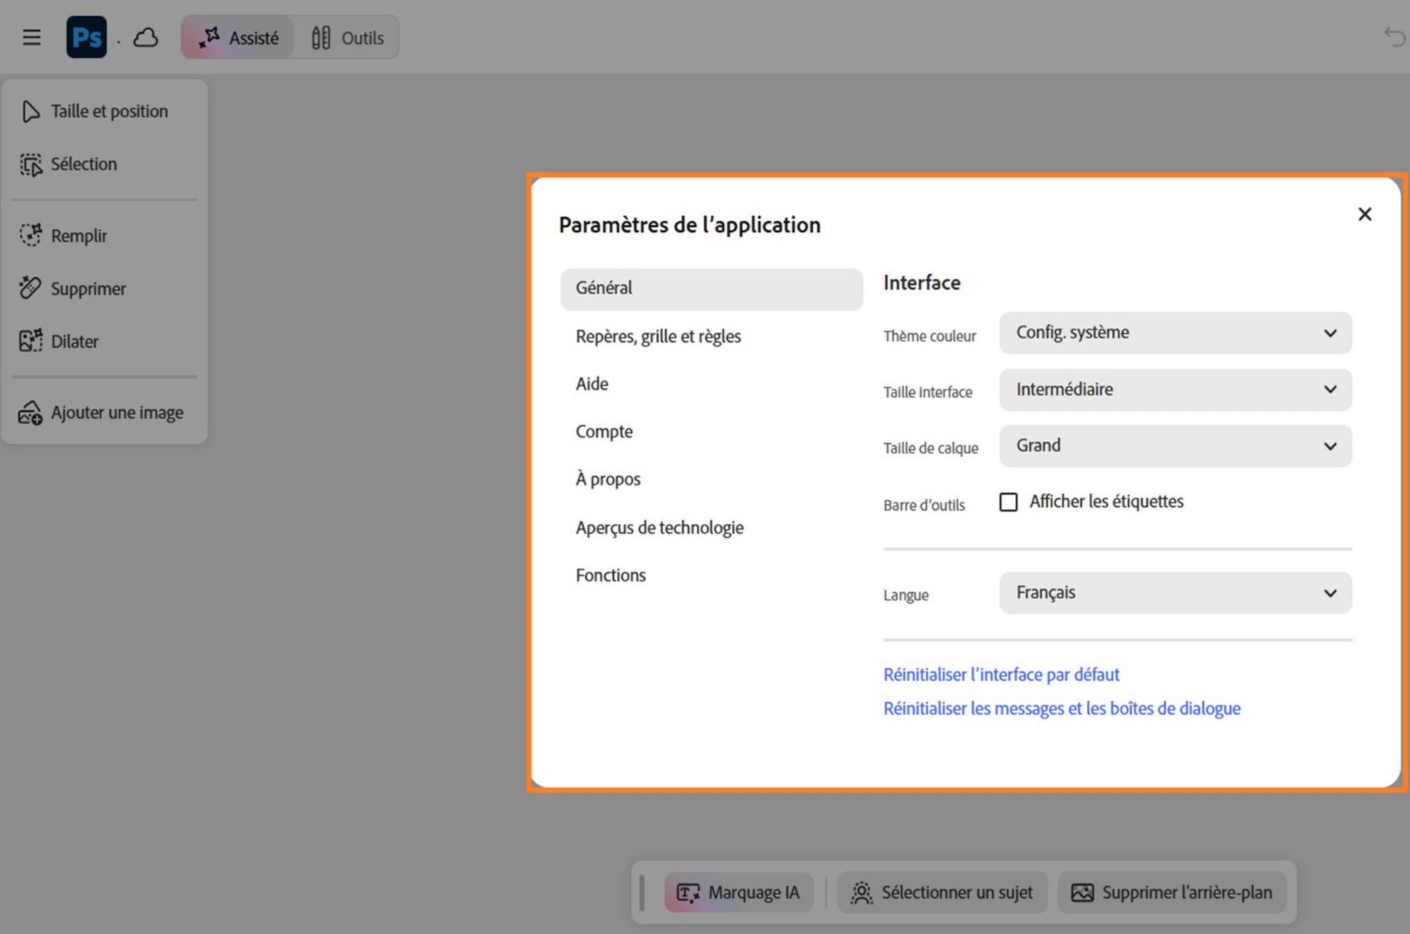Click Ajouter une image icon

(x=30, y=413)
